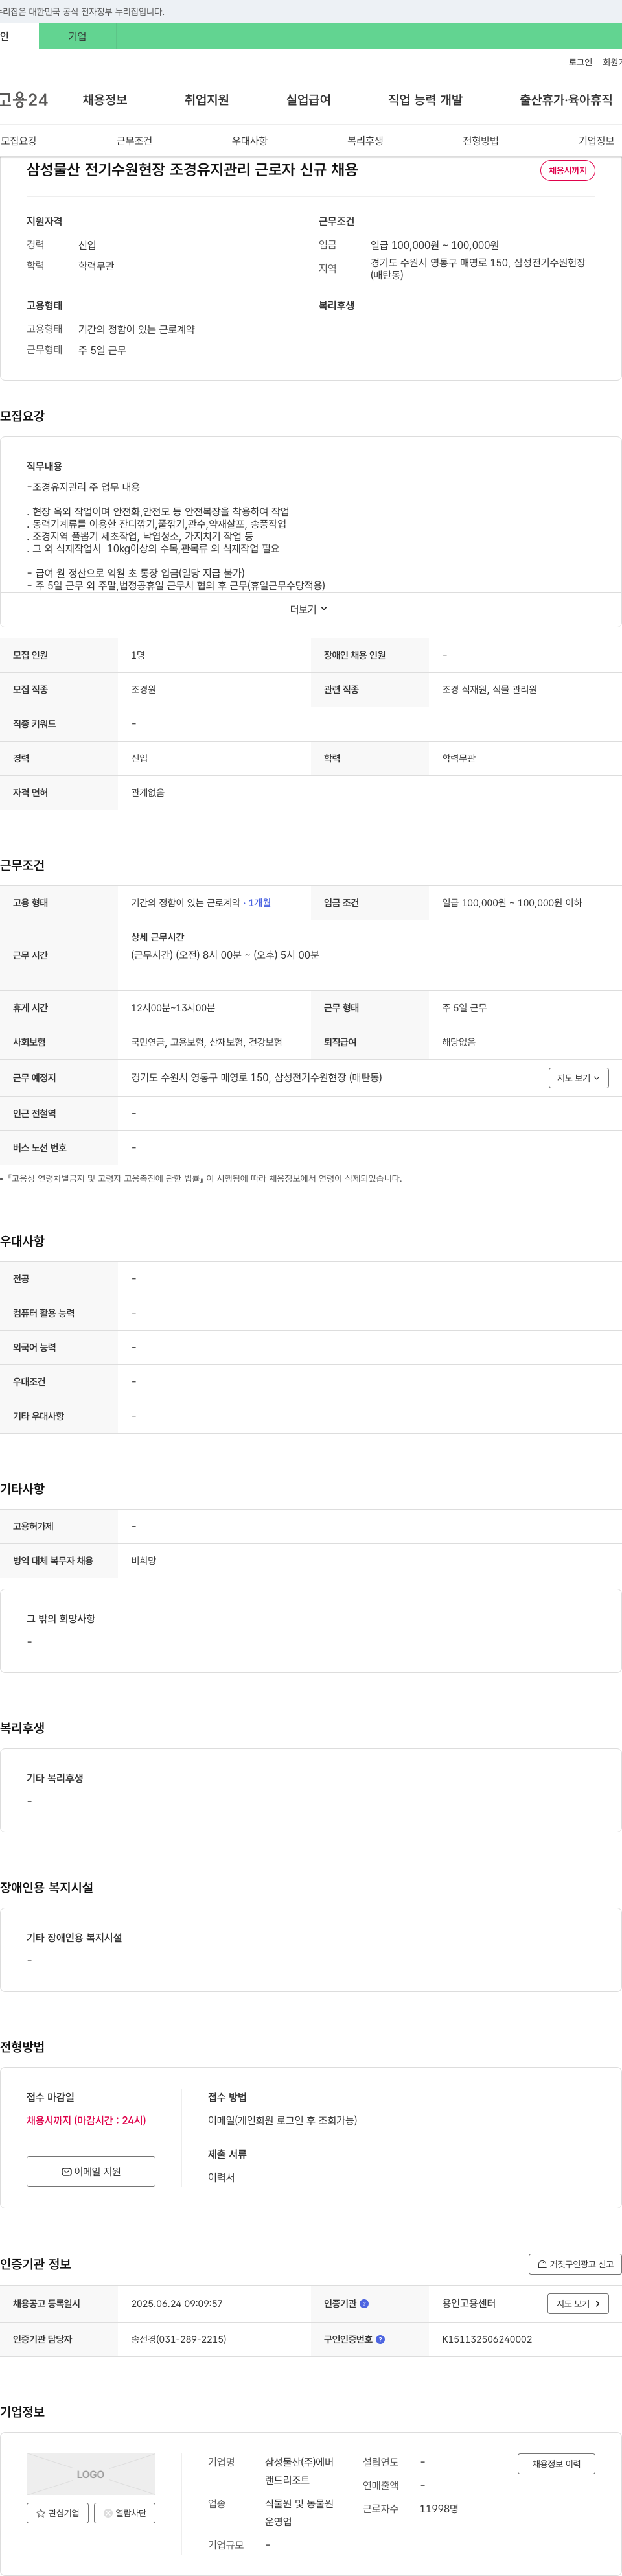Click the 채용공고 등록일시 2025.06.24 09:09:57
This screenshot has height=2576, width=622.
177,2304
